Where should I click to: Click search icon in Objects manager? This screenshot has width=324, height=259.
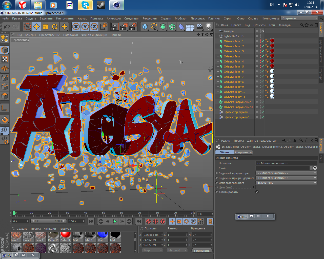coord(302,25)
